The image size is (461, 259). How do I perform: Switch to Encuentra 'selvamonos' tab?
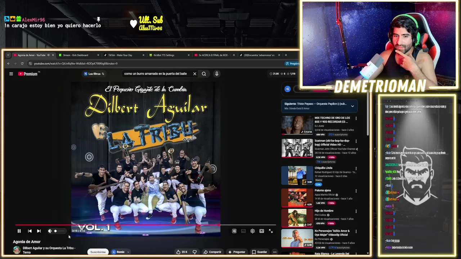[259, 55]
